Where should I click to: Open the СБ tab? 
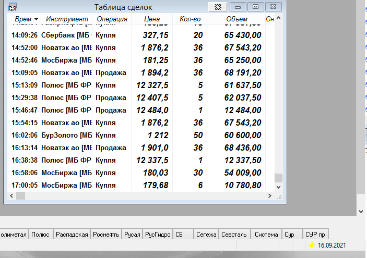[x=183, y=234]
